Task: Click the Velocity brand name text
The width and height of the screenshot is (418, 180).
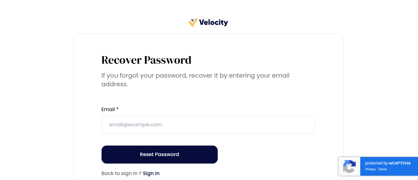Action: pos(214,22)
